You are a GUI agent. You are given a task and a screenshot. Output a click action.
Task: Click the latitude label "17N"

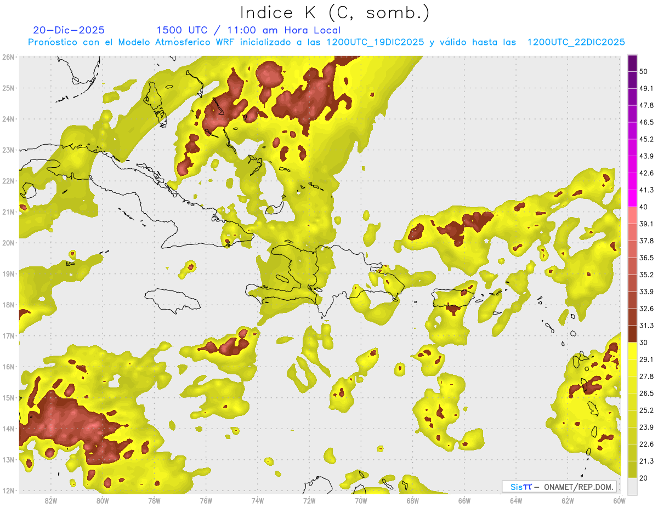8,335
